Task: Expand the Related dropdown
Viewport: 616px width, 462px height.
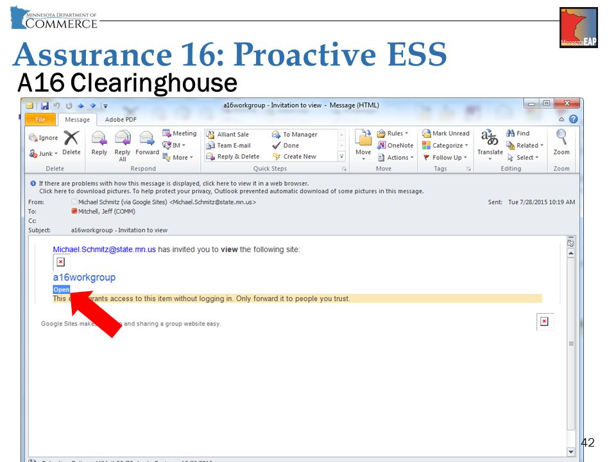Action: tap(524, 146)
